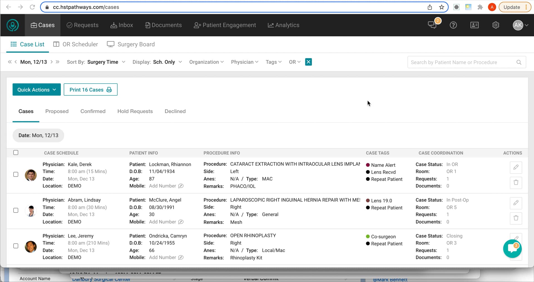Open the Documents section
The width and height of the screenshot is (534, 282).
click(163, 25)
